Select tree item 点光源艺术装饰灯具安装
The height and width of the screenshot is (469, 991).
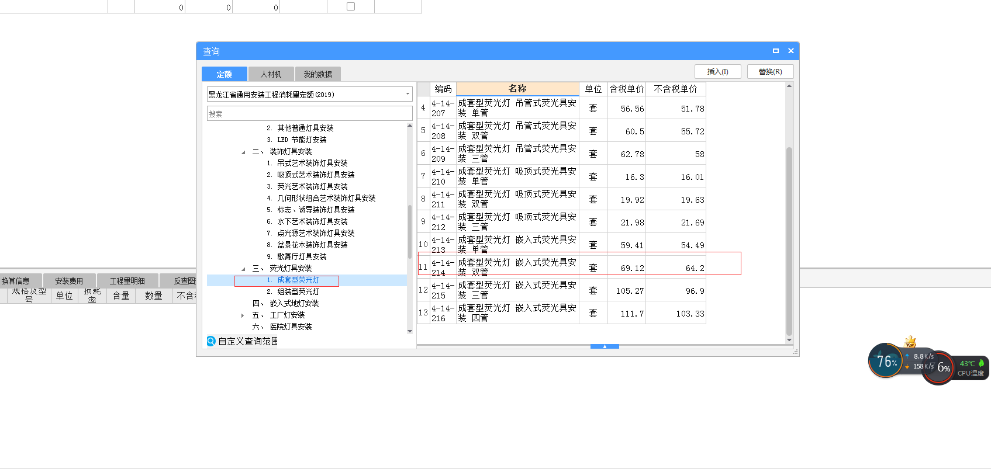[x=316, y=233]
